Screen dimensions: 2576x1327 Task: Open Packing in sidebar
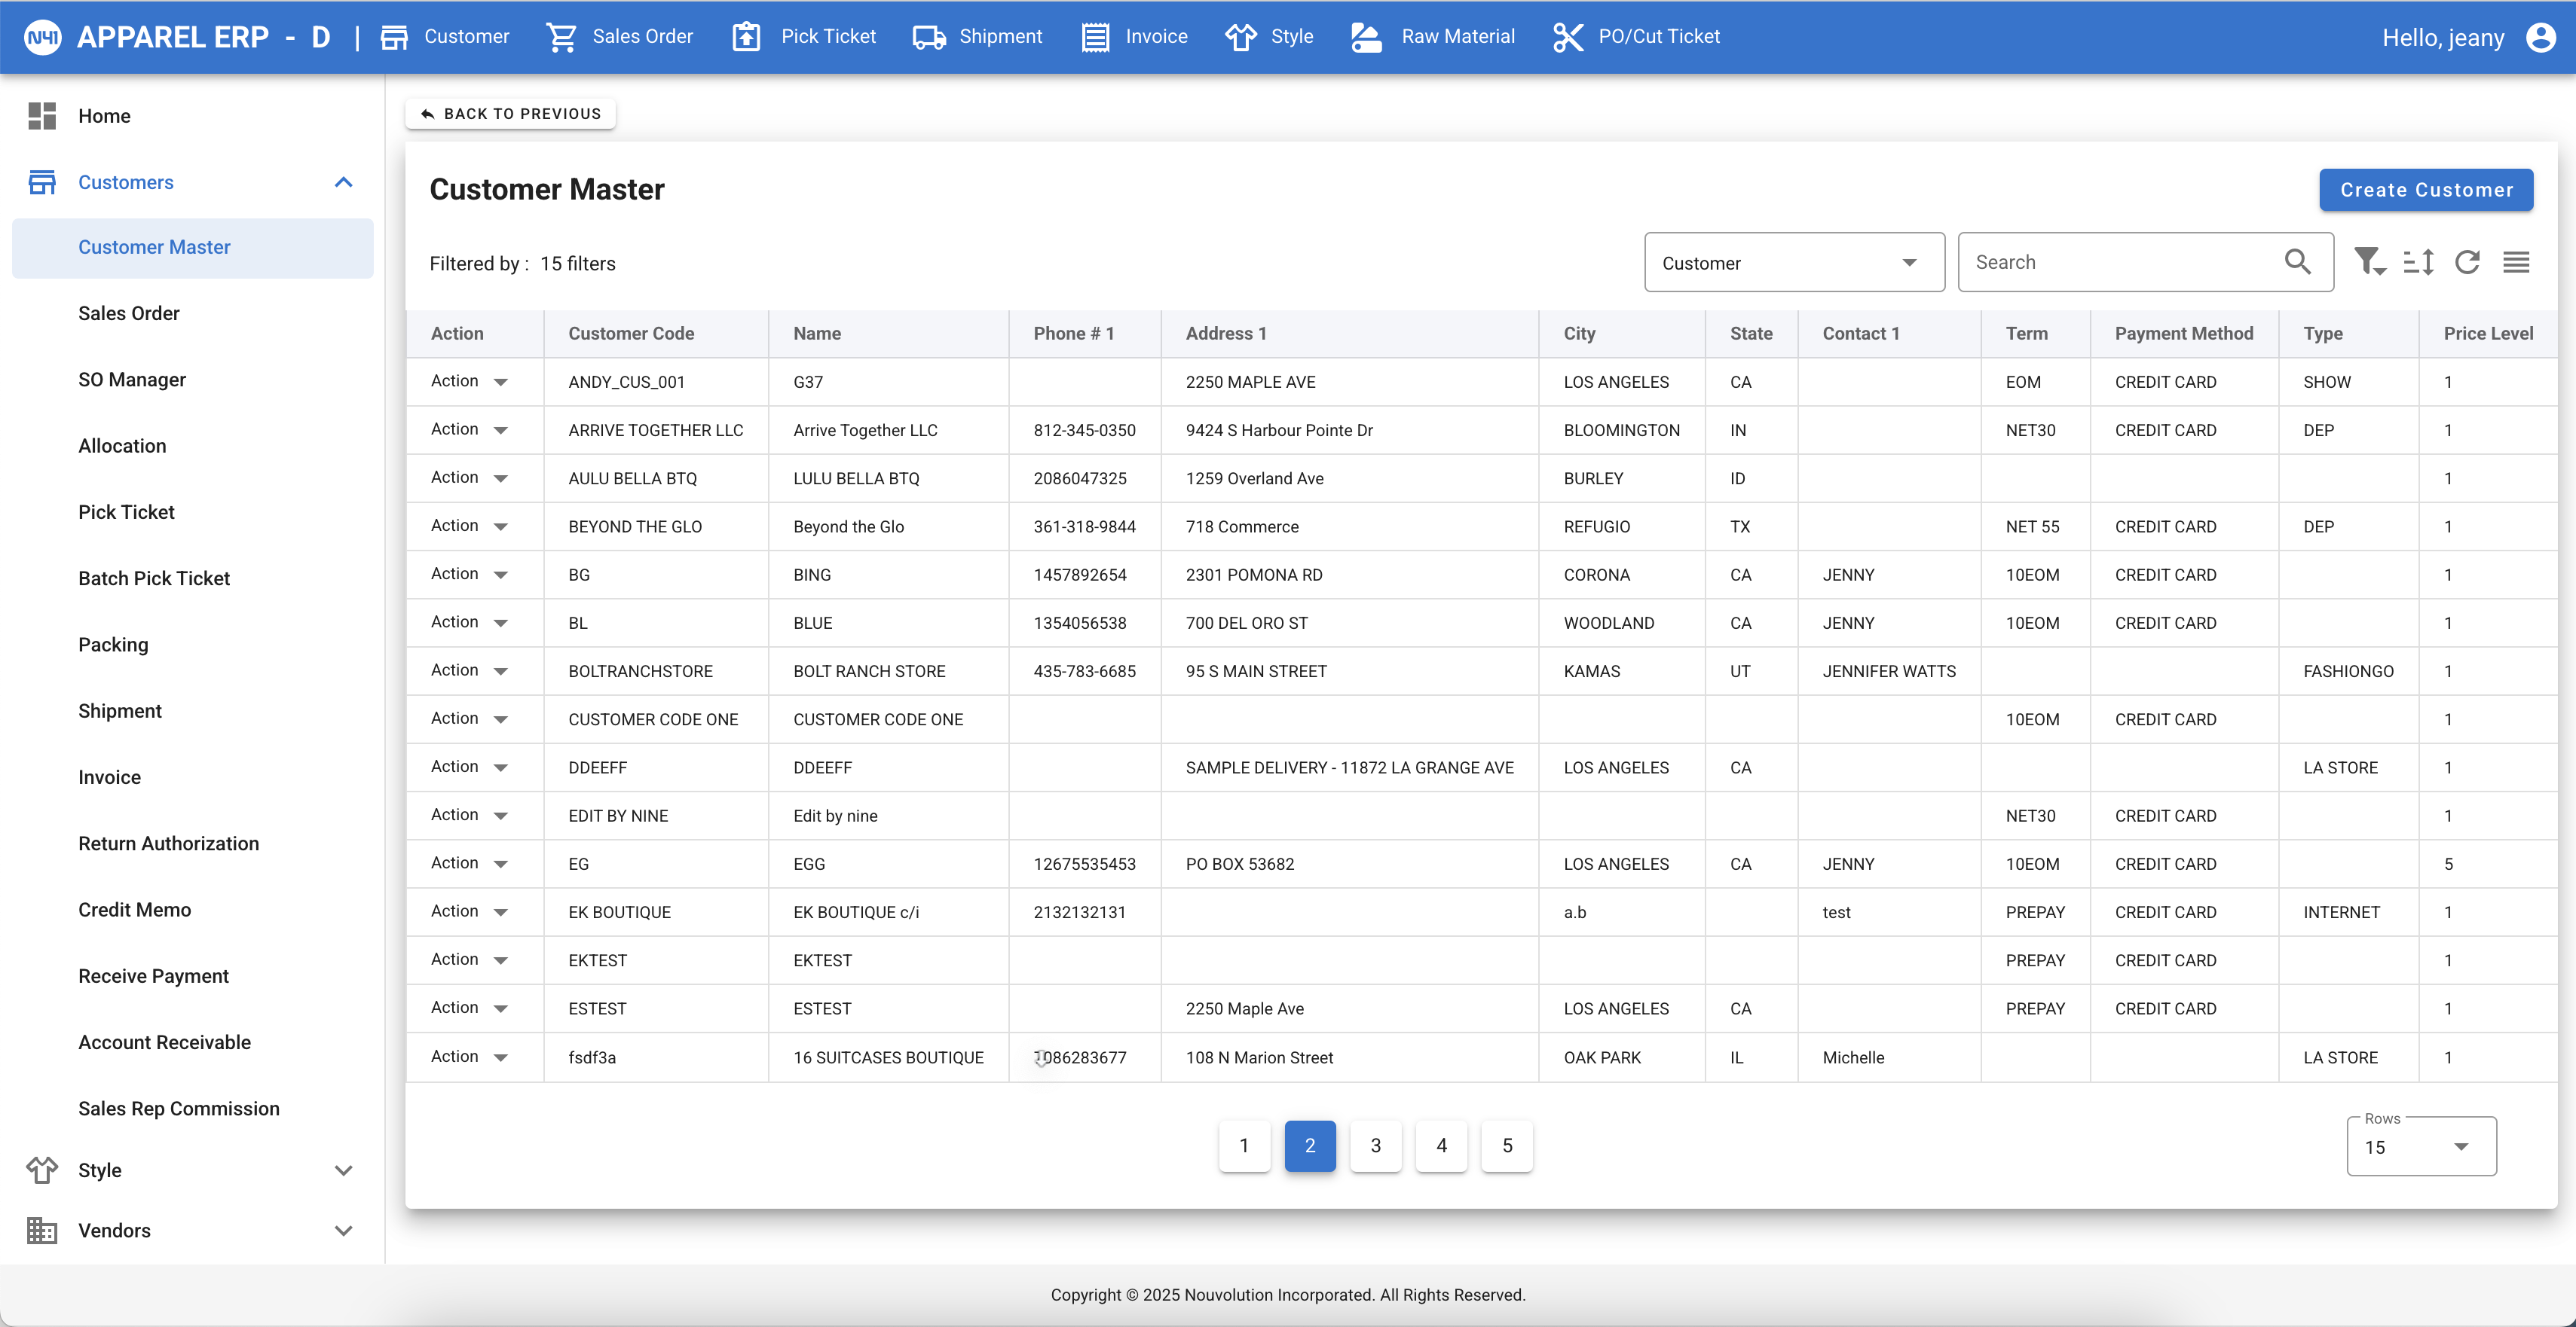113,645
